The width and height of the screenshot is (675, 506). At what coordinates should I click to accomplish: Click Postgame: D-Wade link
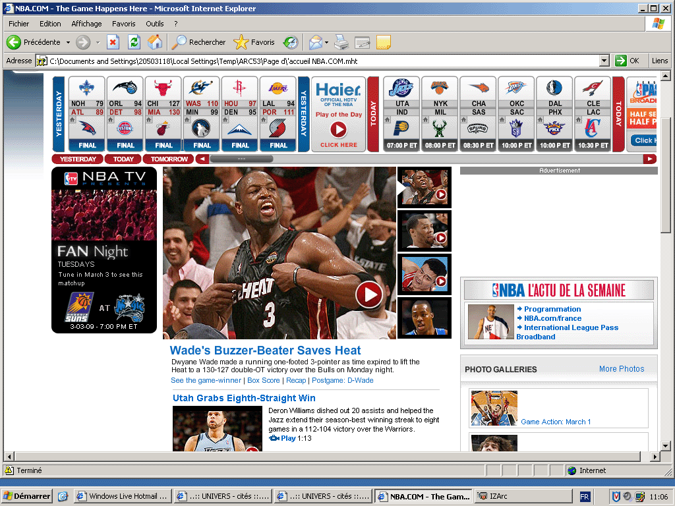coord(343,380)
